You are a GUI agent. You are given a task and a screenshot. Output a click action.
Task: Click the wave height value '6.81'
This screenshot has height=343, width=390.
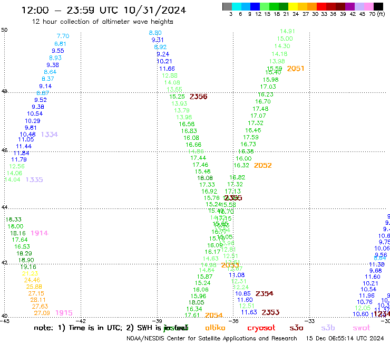tap(60, 44)
